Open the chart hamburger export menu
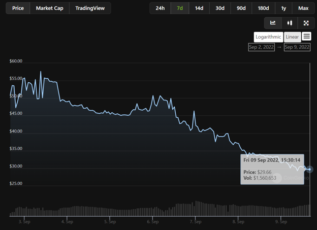The width and height of the screenshot is (317, 230). click(x=306, y=37)
